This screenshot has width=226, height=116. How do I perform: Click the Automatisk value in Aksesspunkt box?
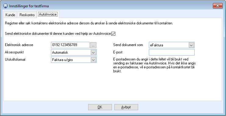click(60, 53)
